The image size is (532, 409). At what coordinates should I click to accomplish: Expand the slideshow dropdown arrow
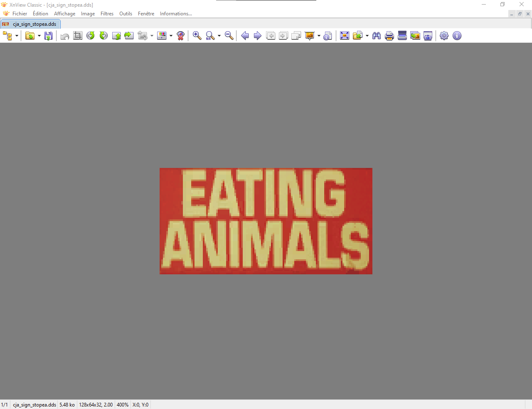pyautogui.click(x=319, y=36)
